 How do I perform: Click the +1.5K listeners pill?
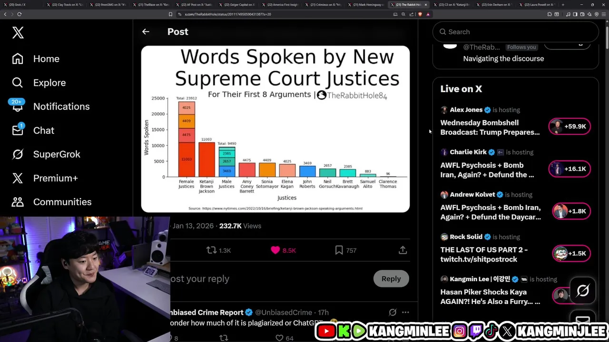coord(571,253)
